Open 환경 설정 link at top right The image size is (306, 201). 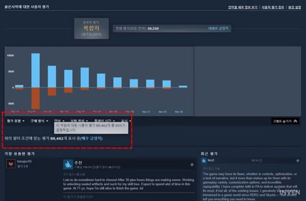point(294,7)
